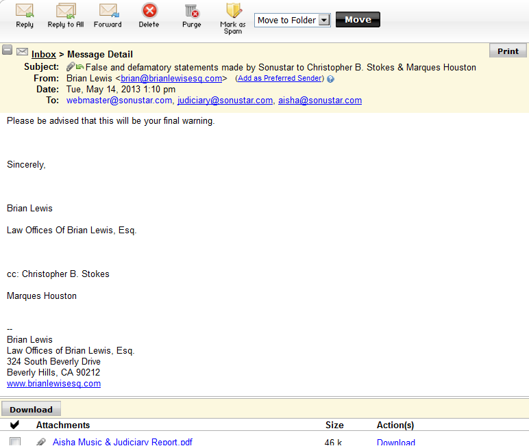Viewport: 529px width, 446px height.
Task: Click the black Move button
Action: 358,20
